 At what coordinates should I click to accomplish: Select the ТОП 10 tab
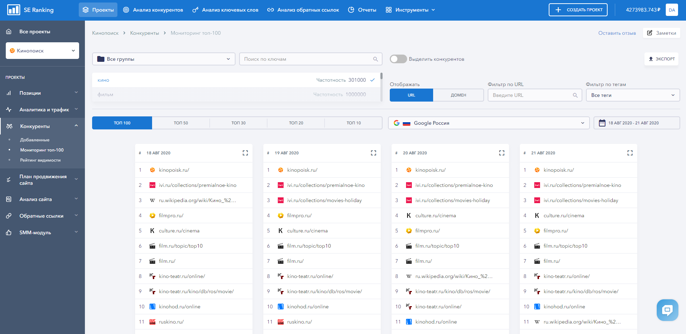tap(354, 123)
